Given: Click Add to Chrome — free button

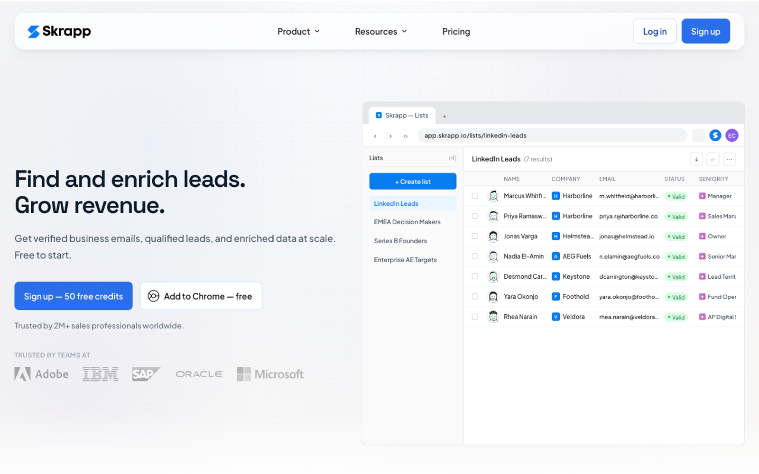Looking at the screenshot, I should pyautogui.click(x=201, y=296).
